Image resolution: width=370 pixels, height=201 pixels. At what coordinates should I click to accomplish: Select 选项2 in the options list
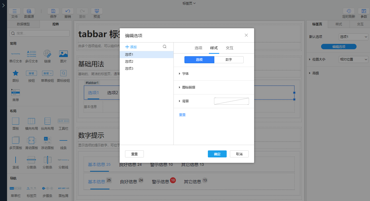[x=129, y=62]
